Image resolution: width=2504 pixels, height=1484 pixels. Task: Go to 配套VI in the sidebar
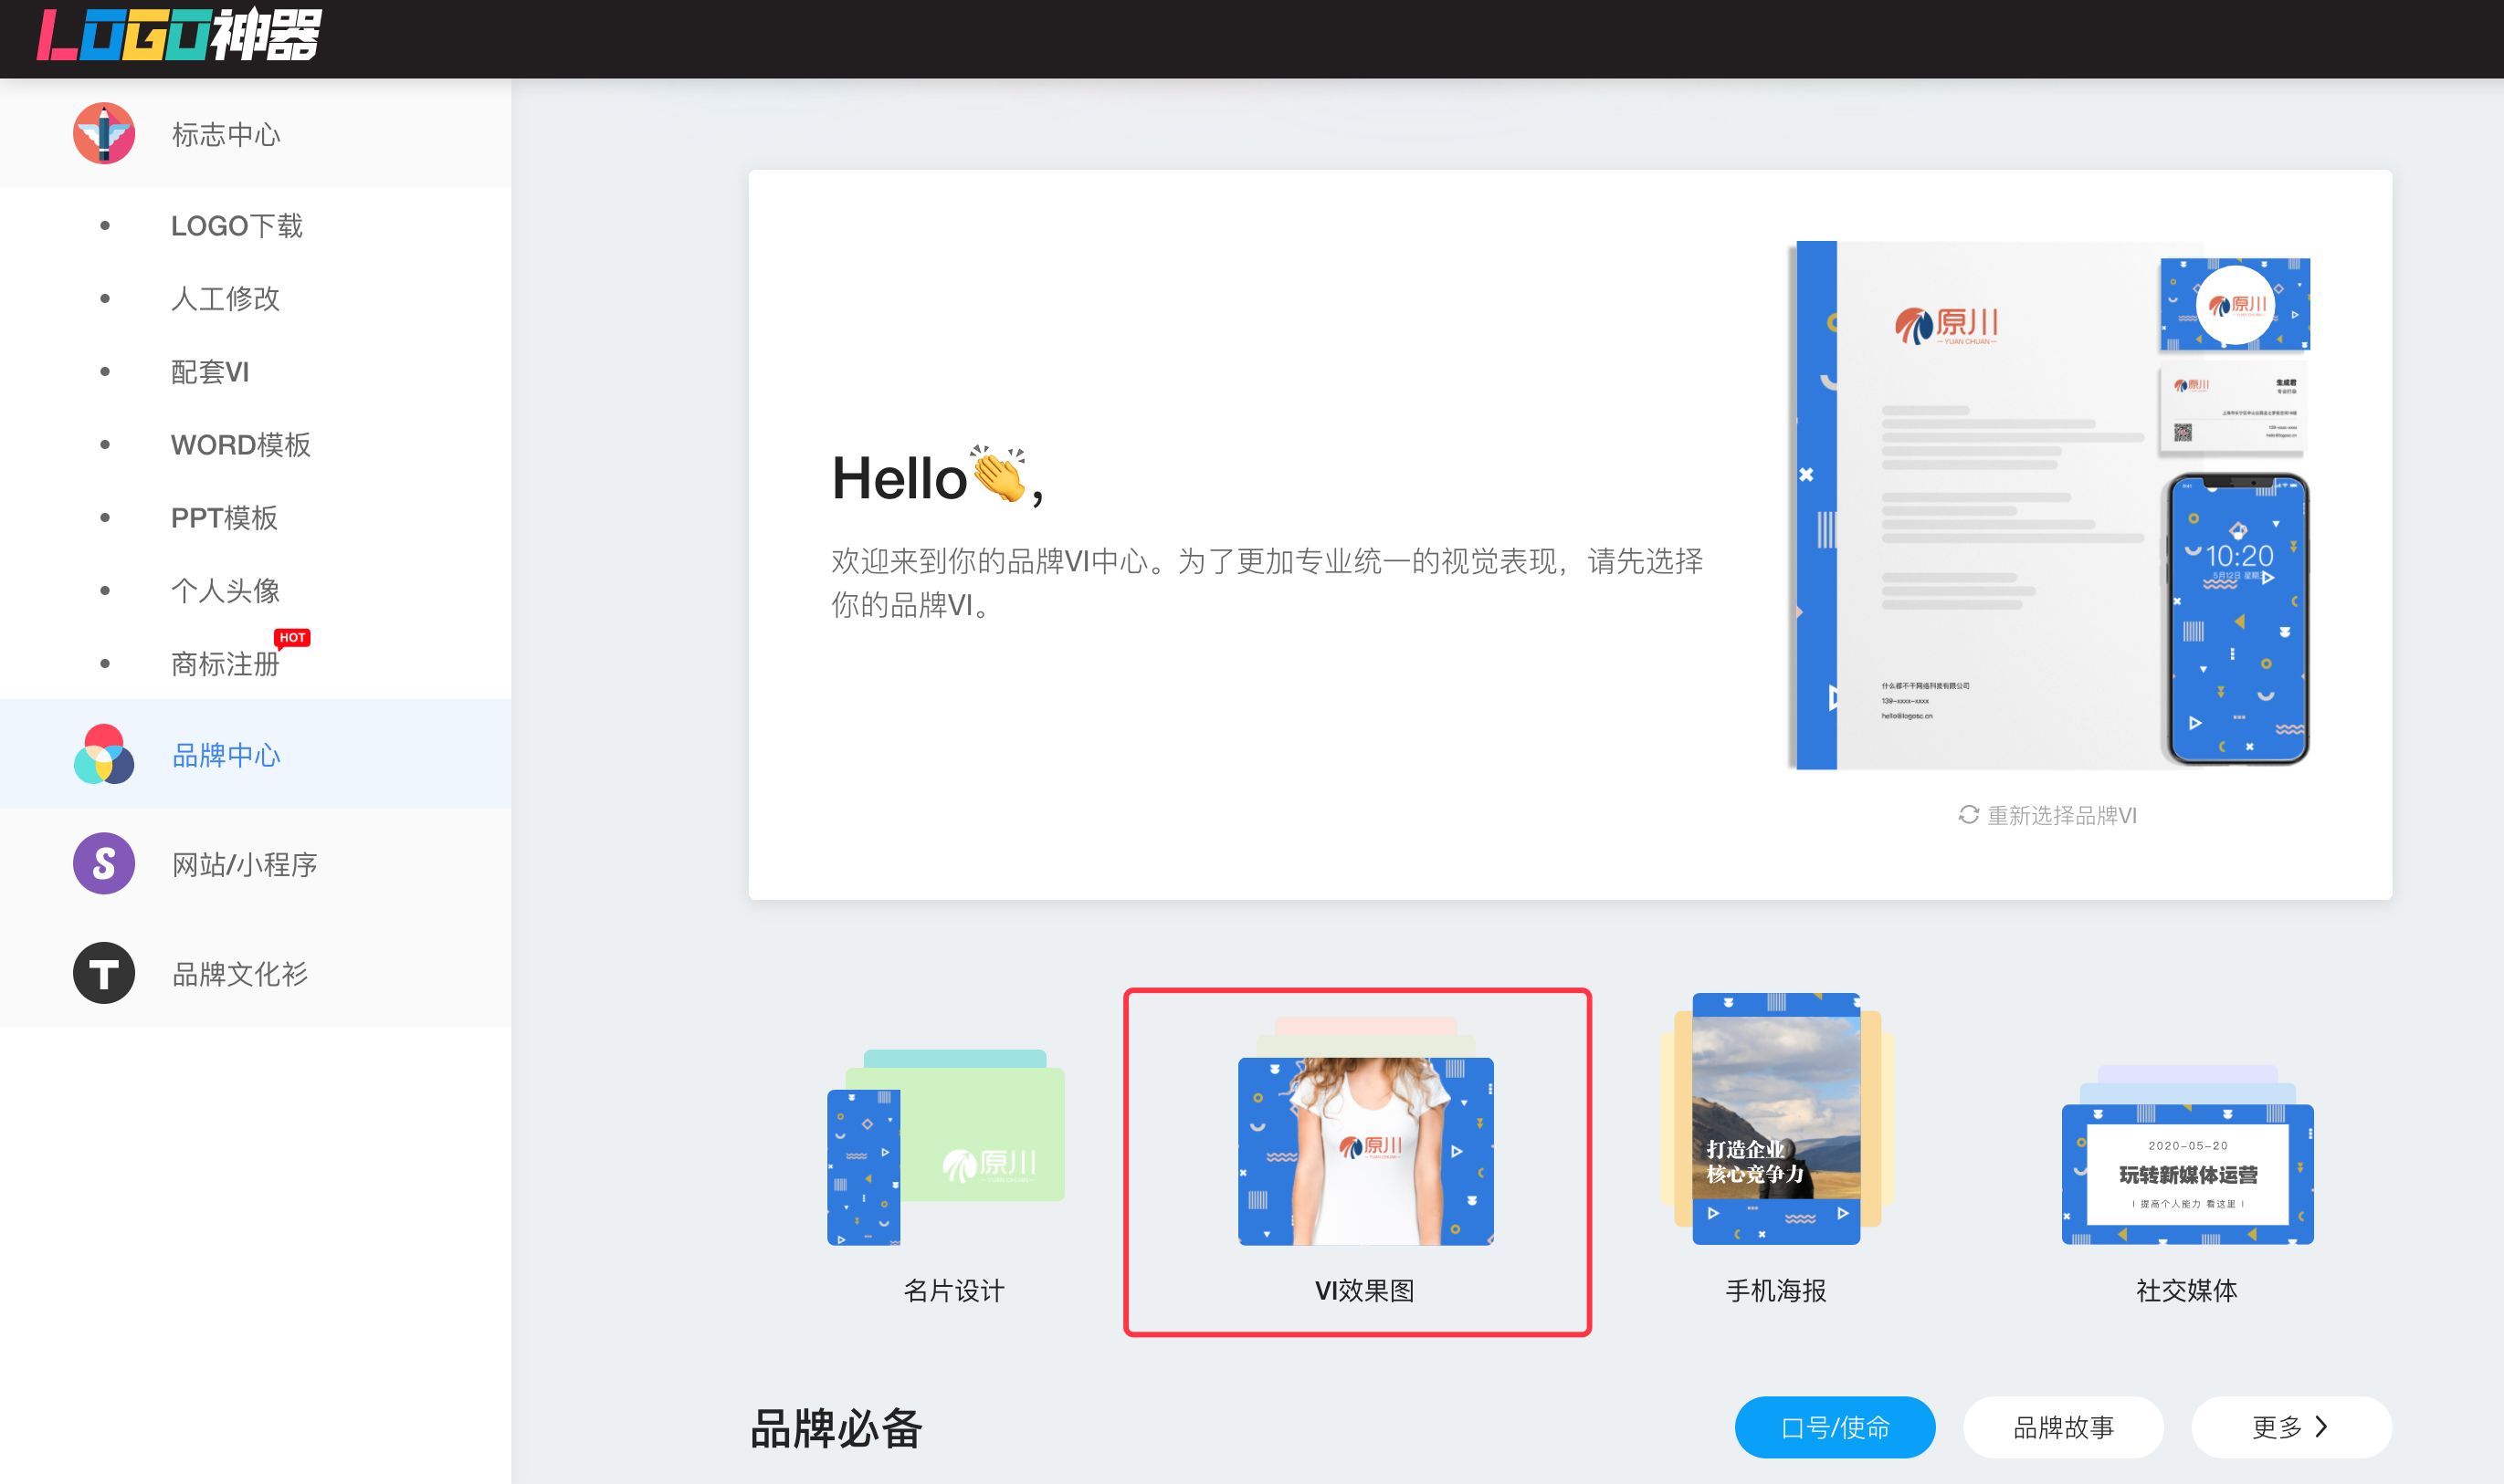pos(210,372)
